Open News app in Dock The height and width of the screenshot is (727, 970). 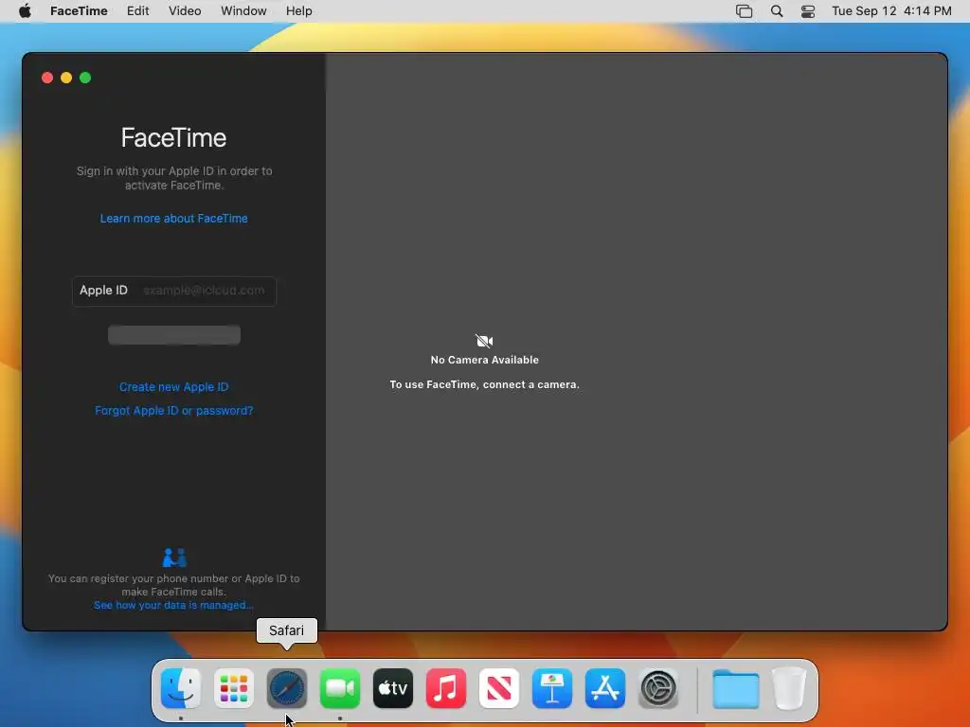(x=499, y=688)
